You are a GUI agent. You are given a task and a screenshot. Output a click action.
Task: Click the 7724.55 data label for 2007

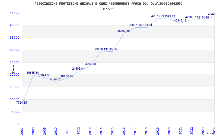(22, 103)
